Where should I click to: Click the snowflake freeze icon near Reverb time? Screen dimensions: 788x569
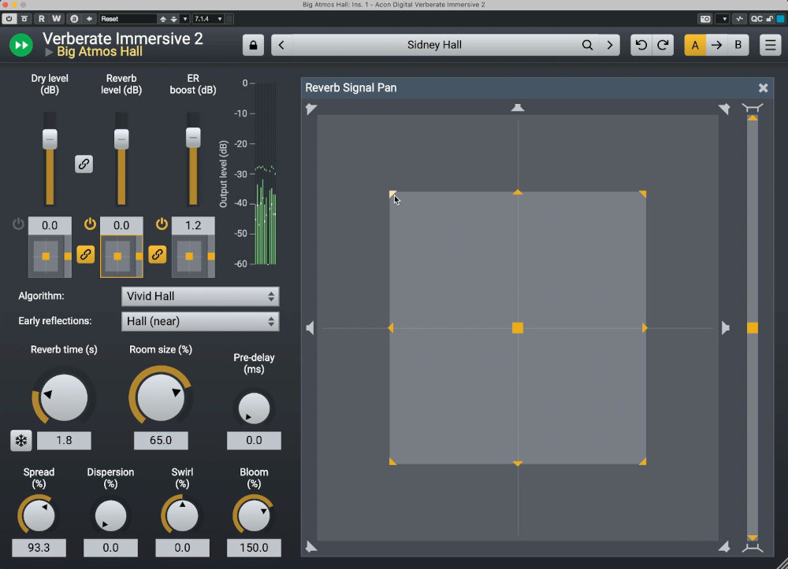click(21, 441)
